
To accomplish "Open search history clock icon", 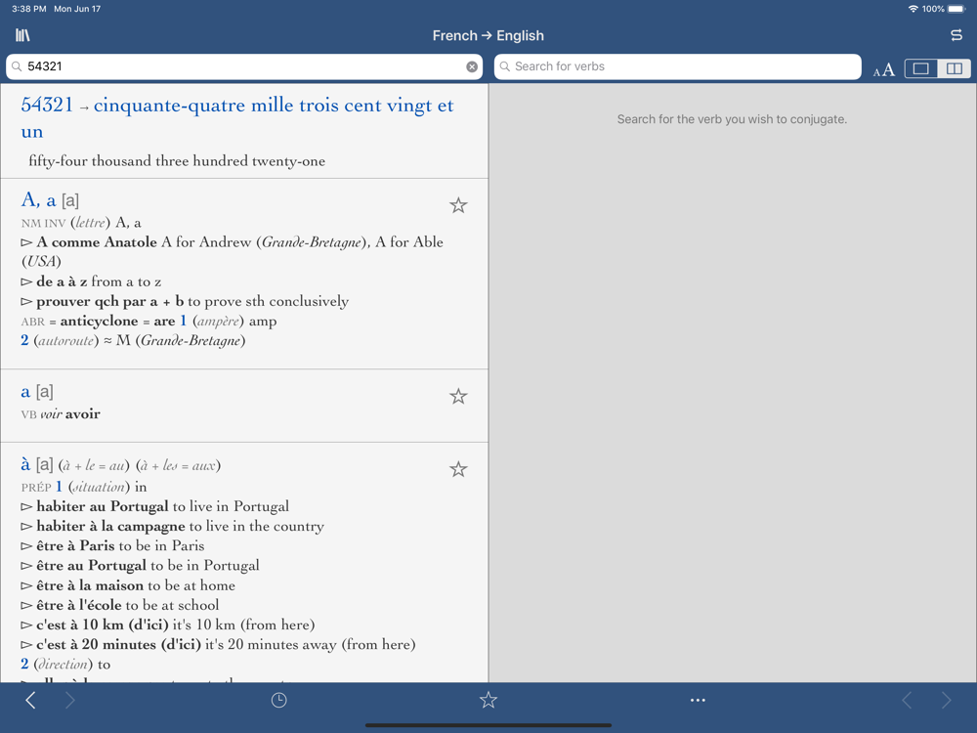I will [x=278, y=700].
